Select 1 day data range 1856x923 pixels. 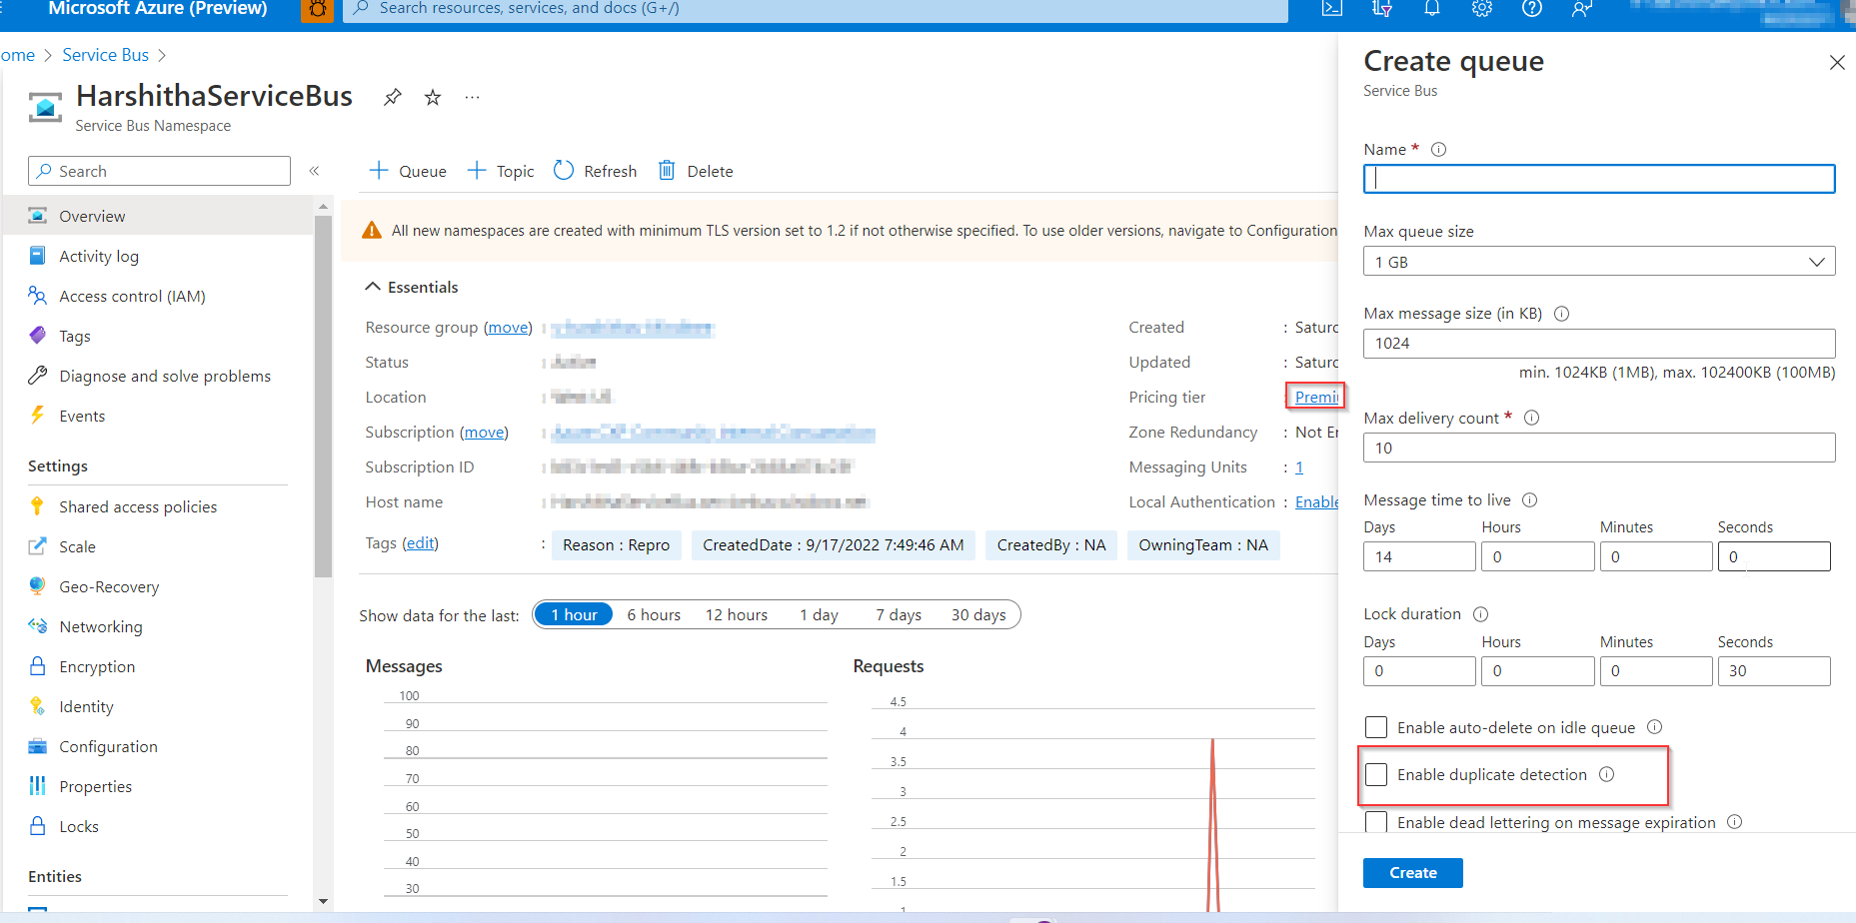[819, 614]
